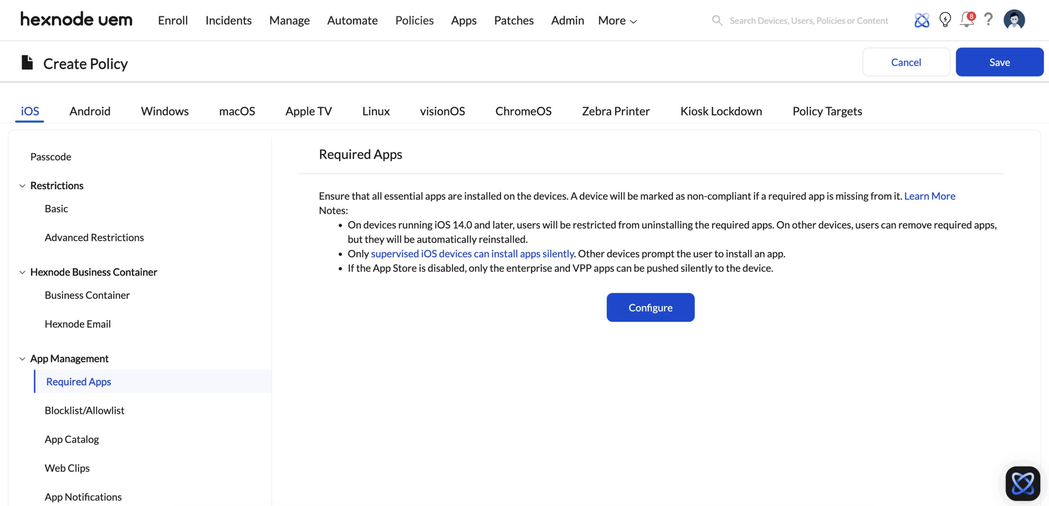Select App Notifications in the sidebar
Image resolution: width=1049 pixels, height=506 pixels.
(x=83, y=497)
